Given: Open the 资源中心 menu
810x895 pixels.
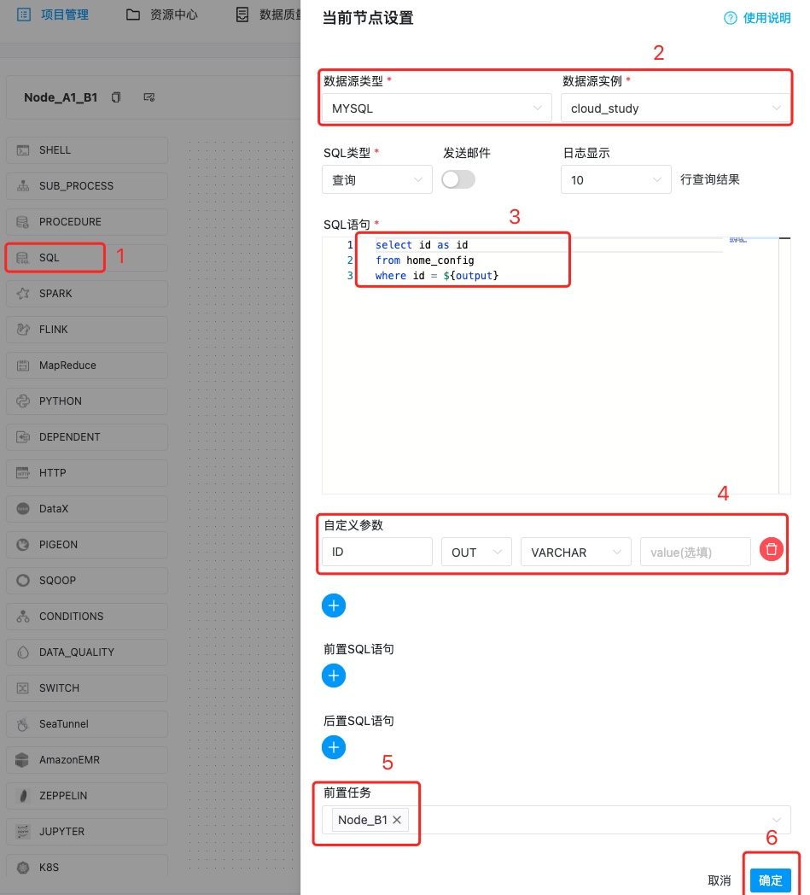Looking at the screenshot, I should [162, 15].
